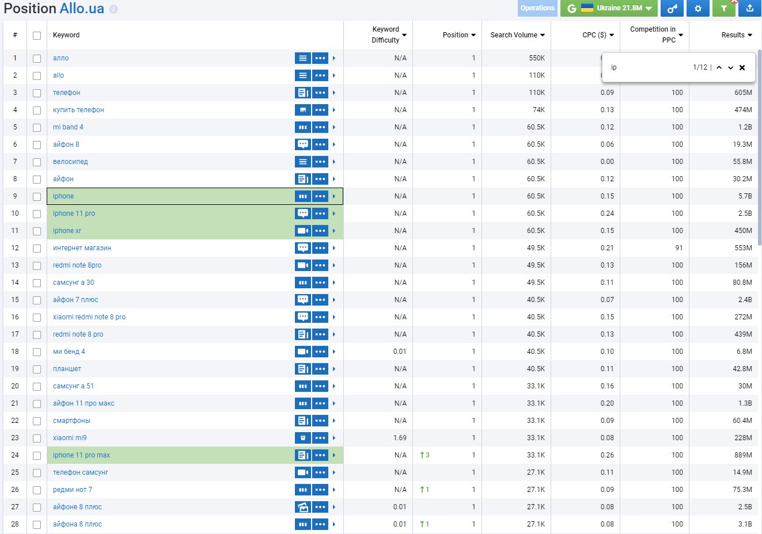Screen dimensions: 762x534
Task: Check the box for 'ми бенд 4' row
Action: (x=37, y=352)
